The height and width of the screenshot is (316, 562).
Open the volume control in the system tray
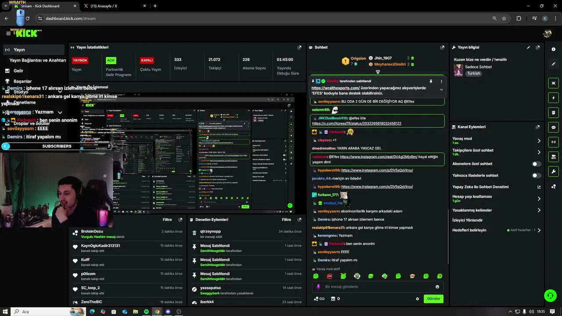point(532,312)
